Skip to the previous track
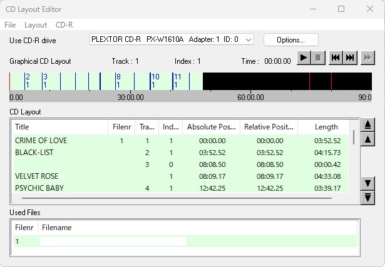This screenshot has width=385, height=267. [336, 58]
